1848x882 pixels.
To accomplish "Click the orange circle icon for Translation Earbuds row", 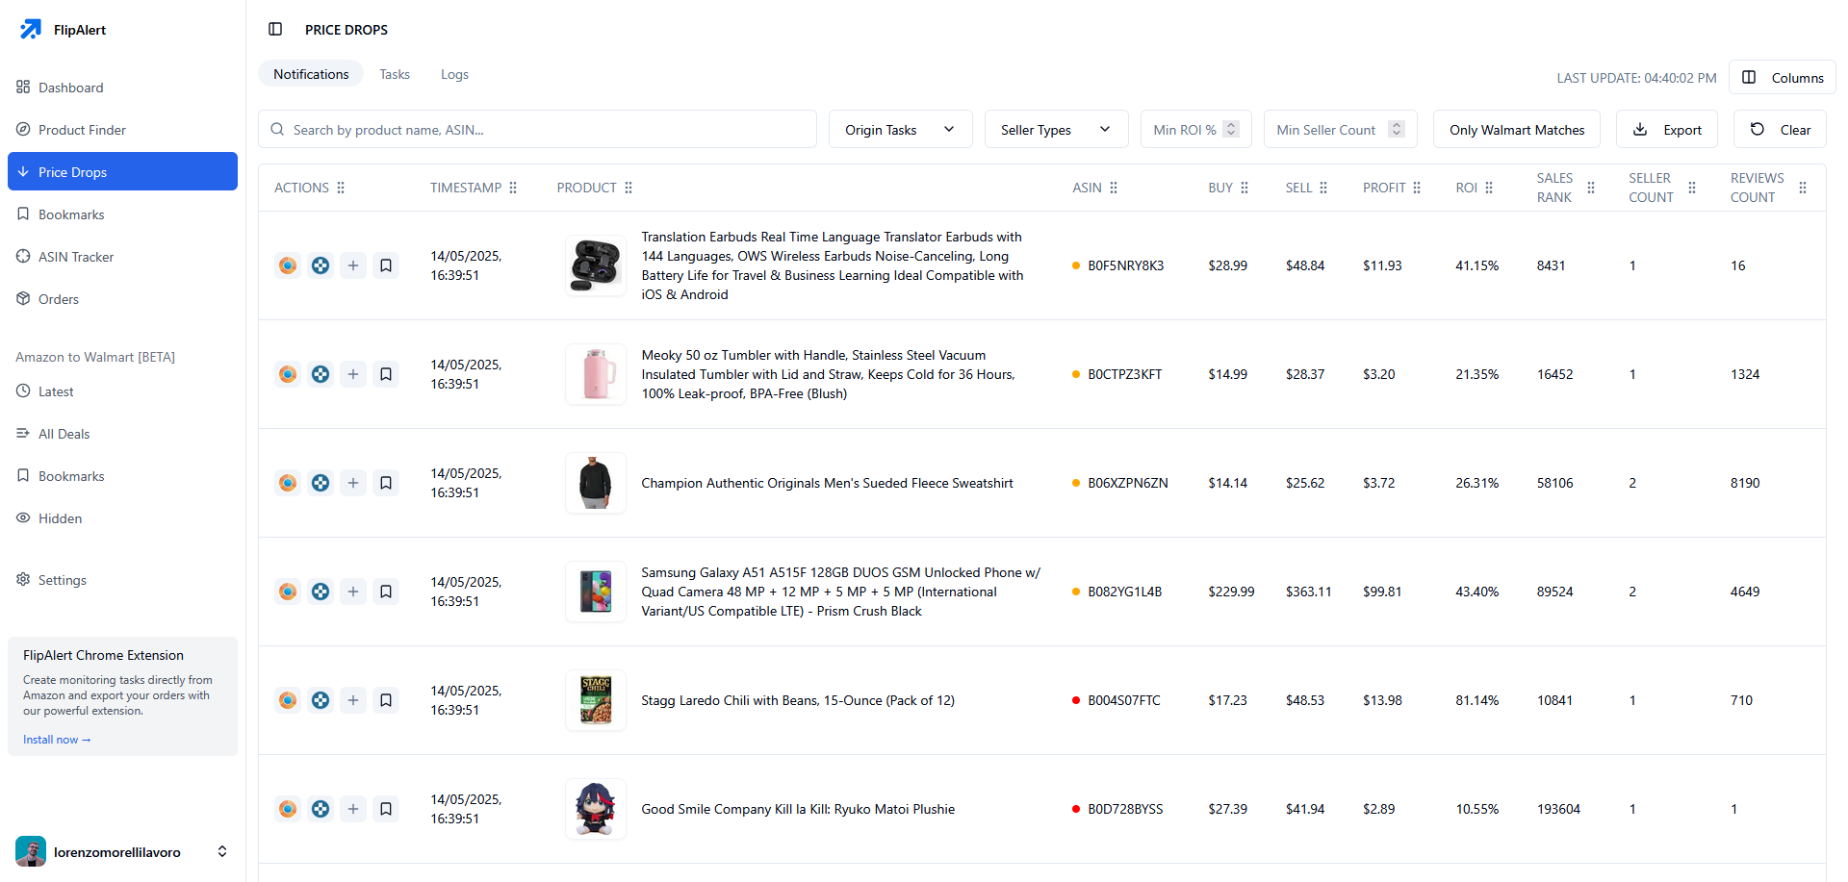I will click(x=288, y=265).
